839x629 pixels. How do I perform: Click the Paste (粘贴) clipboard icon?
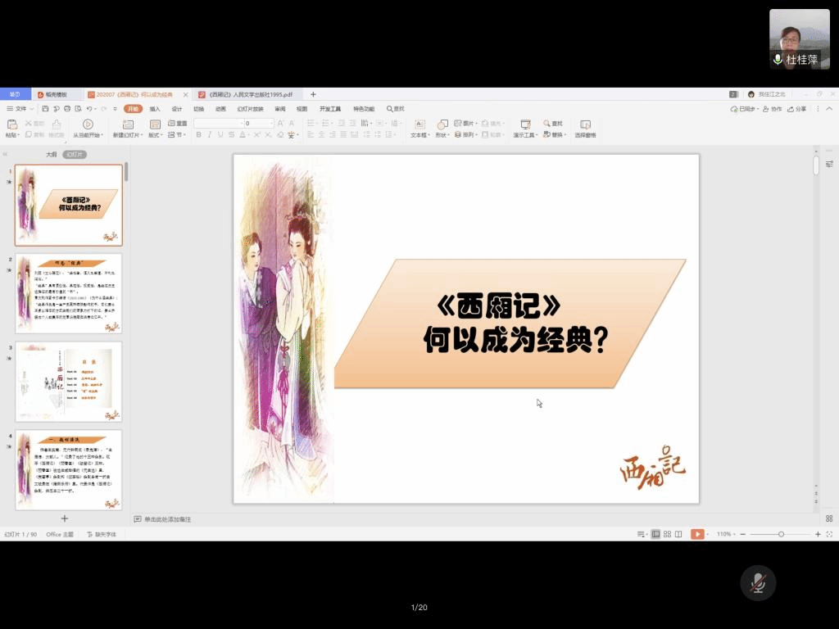click(x=11, y=124)
